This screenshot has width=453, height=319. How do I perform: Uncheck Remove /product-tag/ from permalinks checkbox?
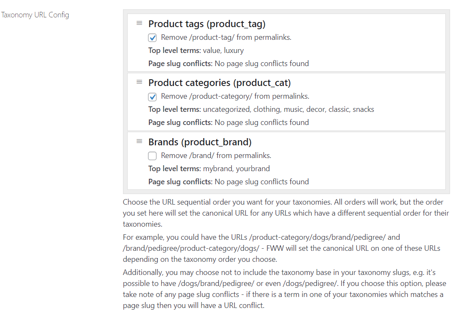(x=152, y=38)
